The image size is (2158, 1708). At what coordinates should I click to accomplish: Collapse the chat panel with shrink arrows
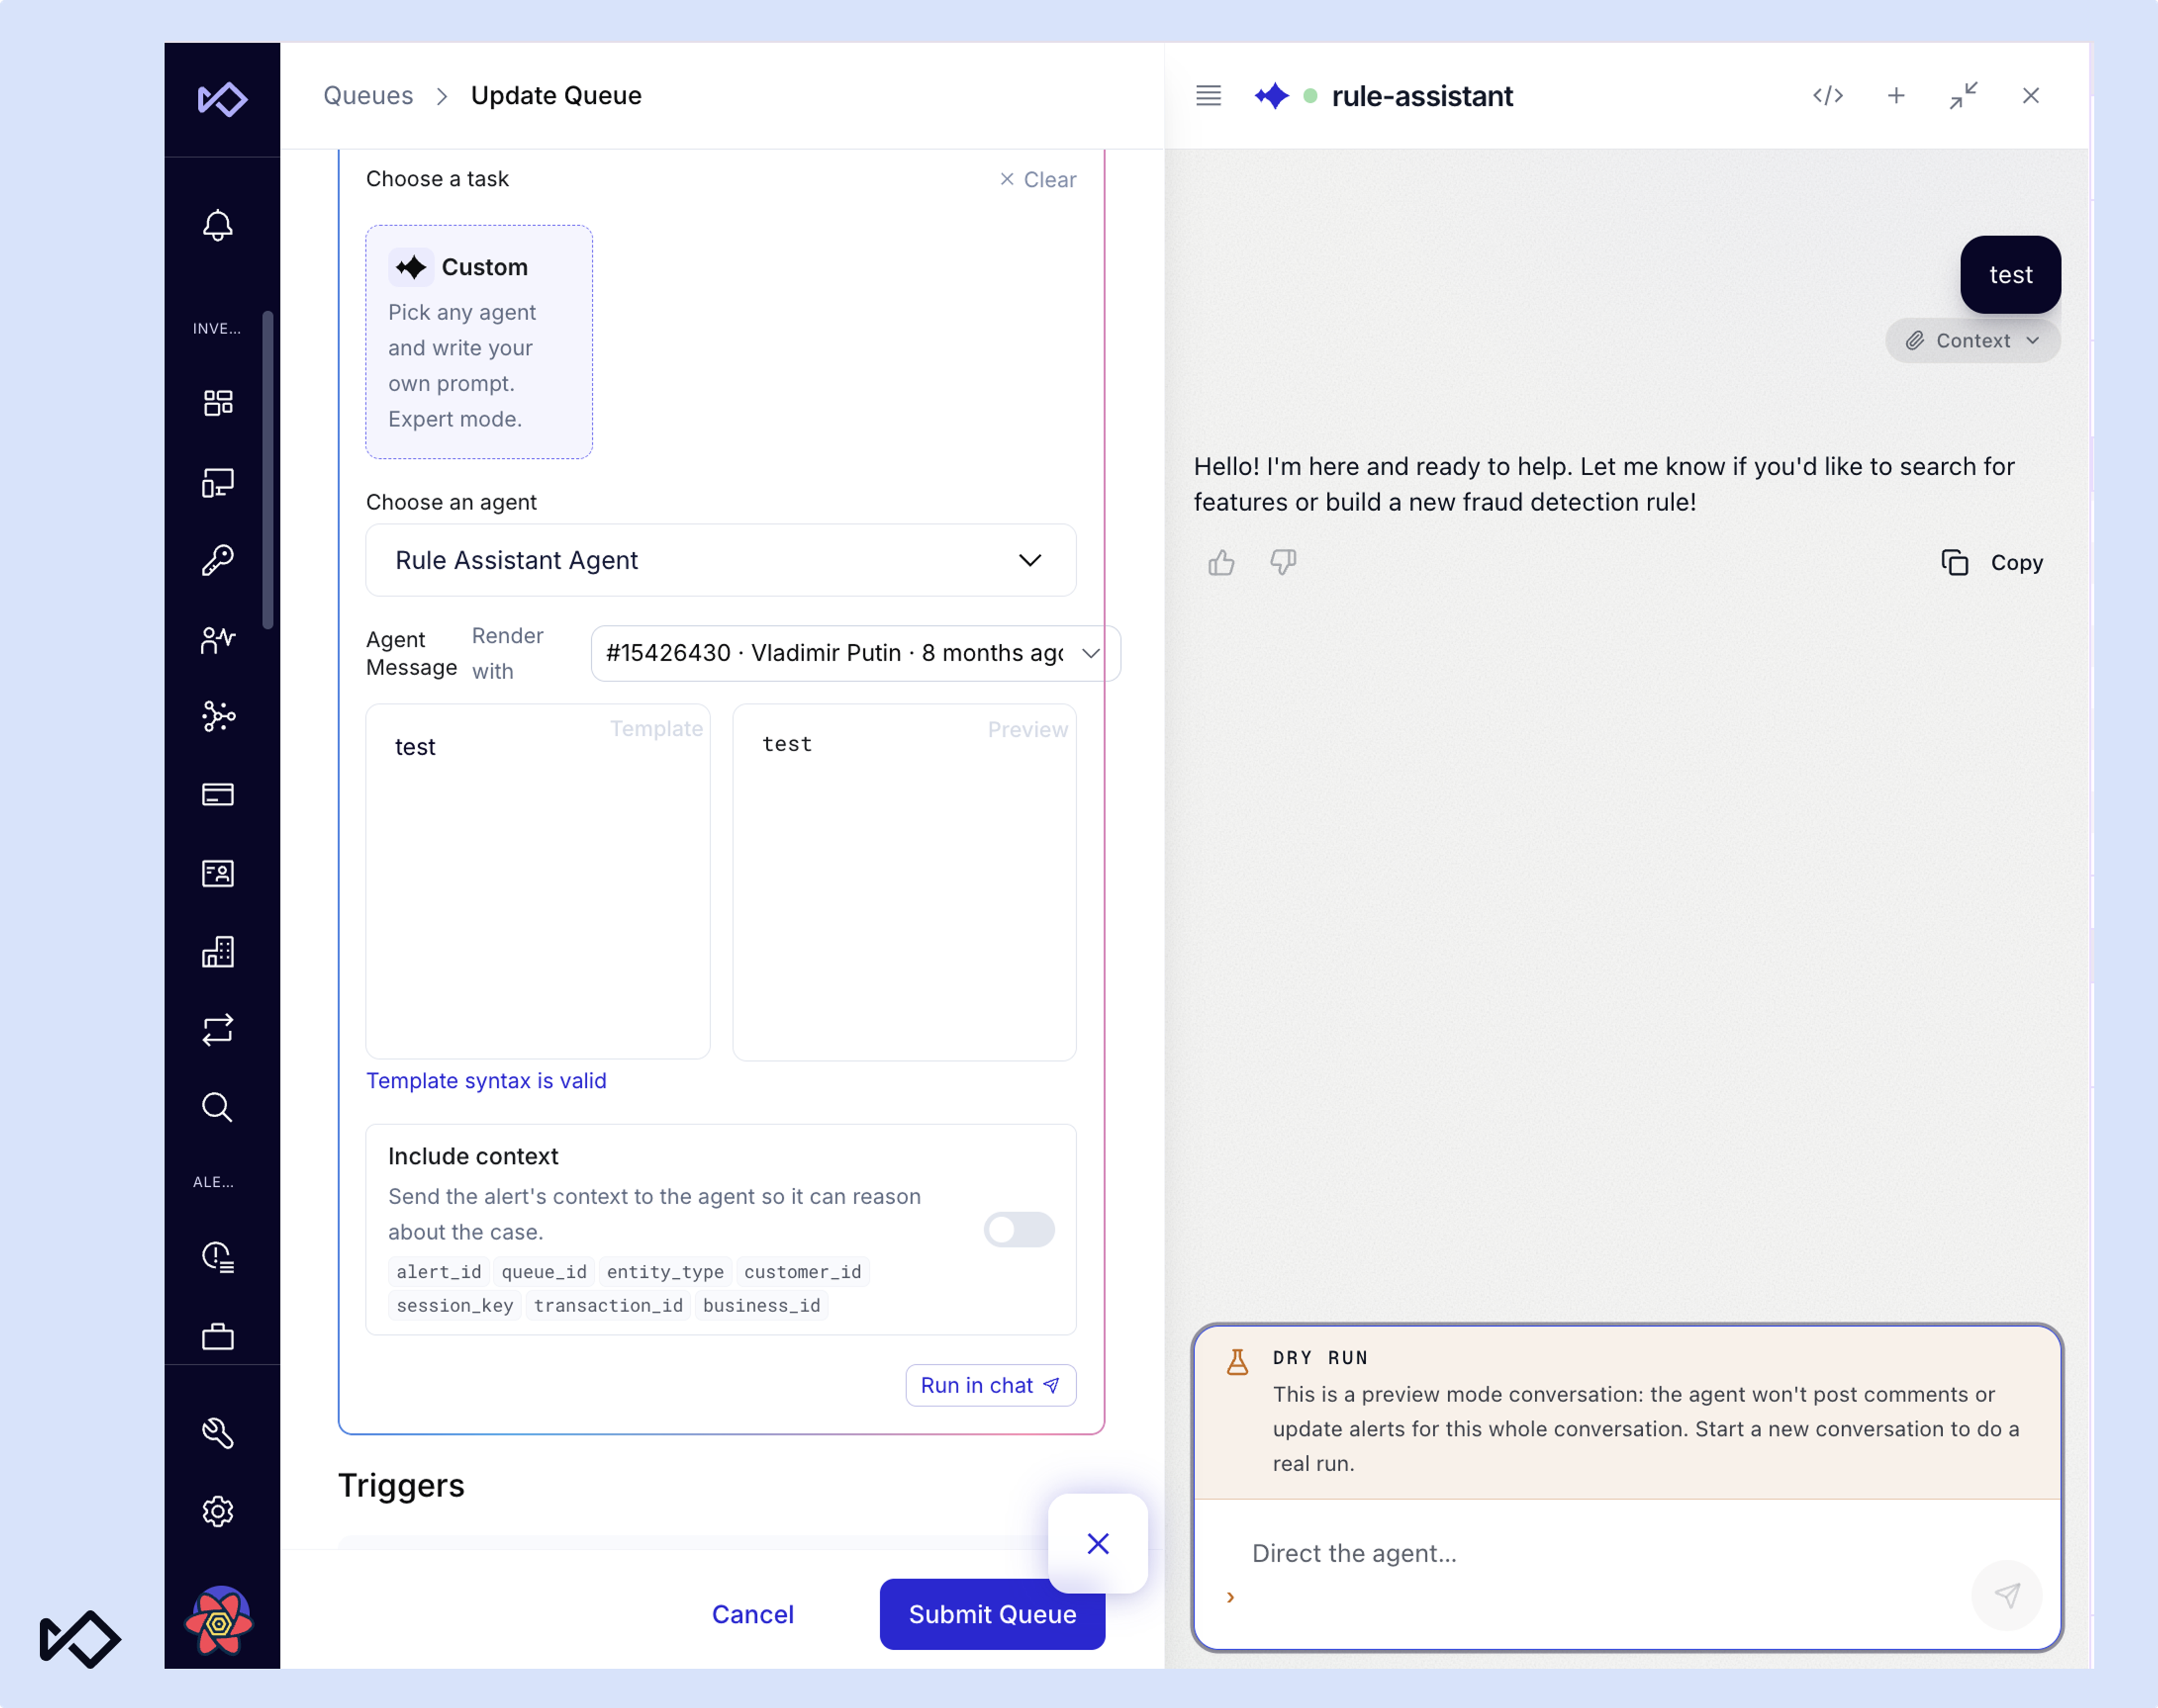click(x=1963, y=96)
